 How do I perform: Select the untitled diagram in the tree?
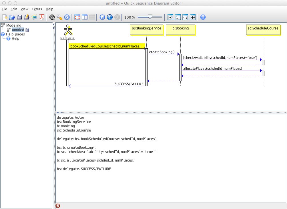coord(18,30)
